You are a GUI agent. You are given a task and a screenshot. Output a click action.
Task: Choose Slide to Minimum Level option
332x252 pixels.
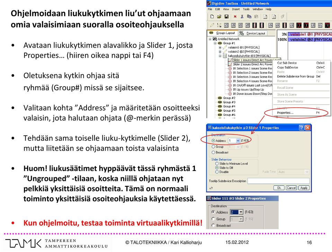[x=217, y=163]
